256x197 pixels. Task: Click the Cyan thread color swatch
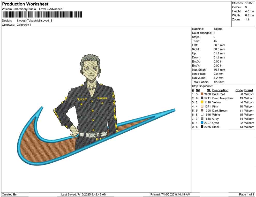coord(202,123)
